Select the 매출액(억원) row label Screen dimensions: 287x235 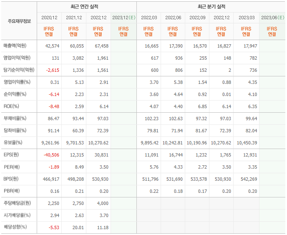pyautogui.click(x=15, y=45)
